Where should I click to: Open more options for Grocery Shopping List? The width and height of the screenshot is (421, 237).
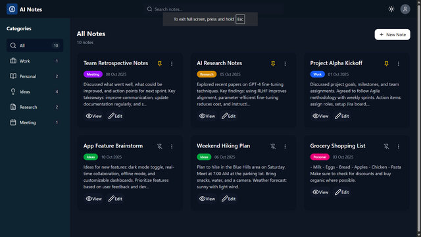click(399, 146)
